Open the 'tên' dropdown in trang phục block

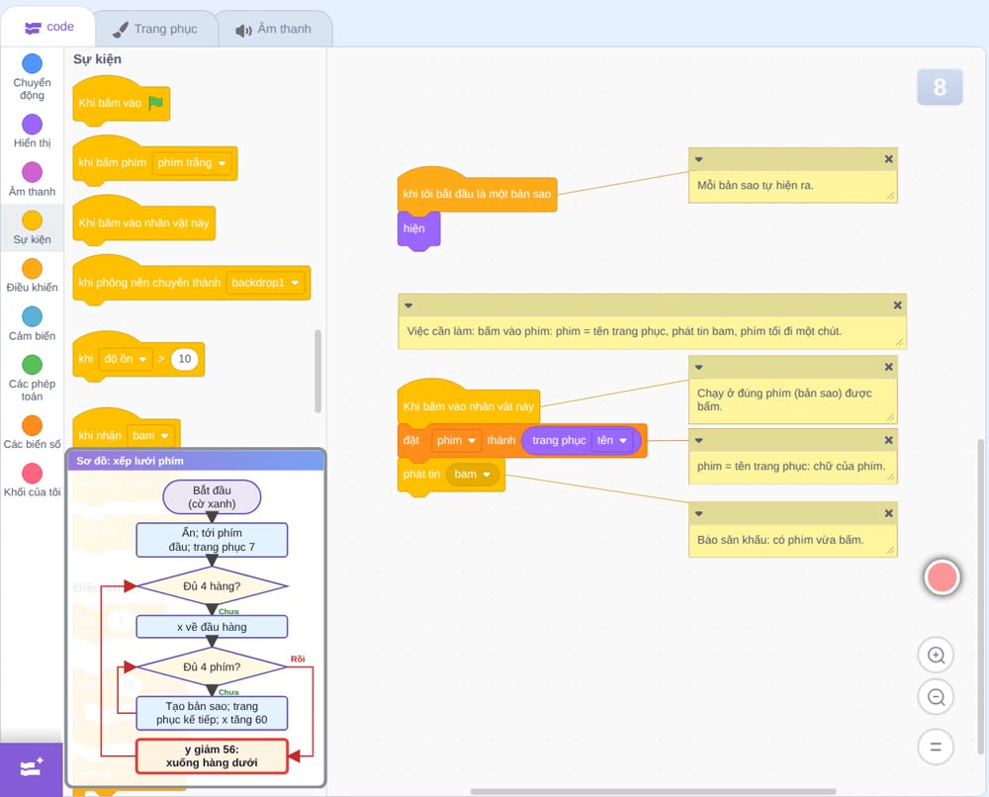pyautogui.click(x=612, y=440)
